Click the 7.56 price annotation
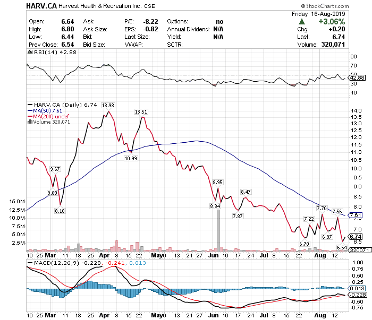 pos(337,212)
